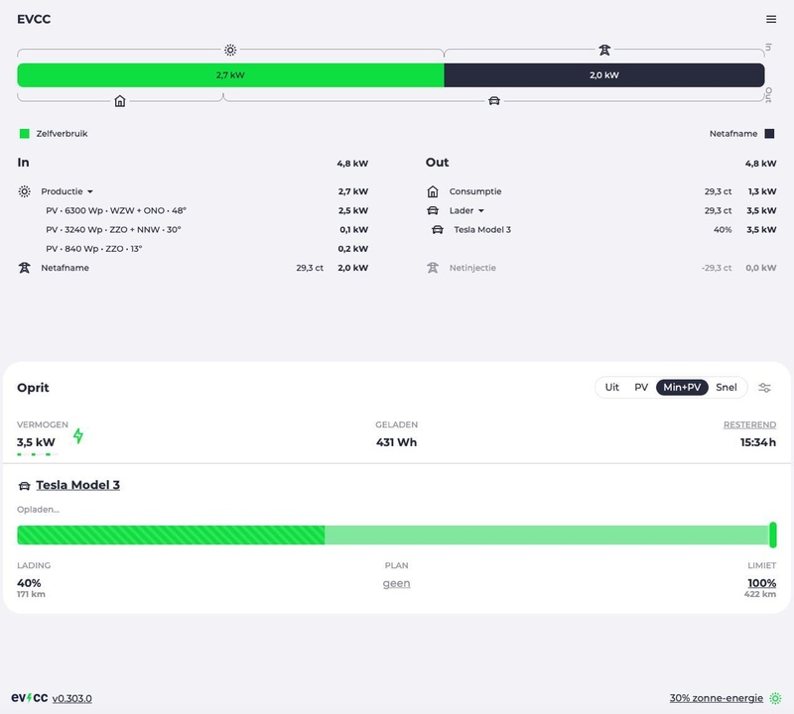Select Snel charging mode
The height and width of the screenshot is (714, 794).
click(x=727, y=387)
